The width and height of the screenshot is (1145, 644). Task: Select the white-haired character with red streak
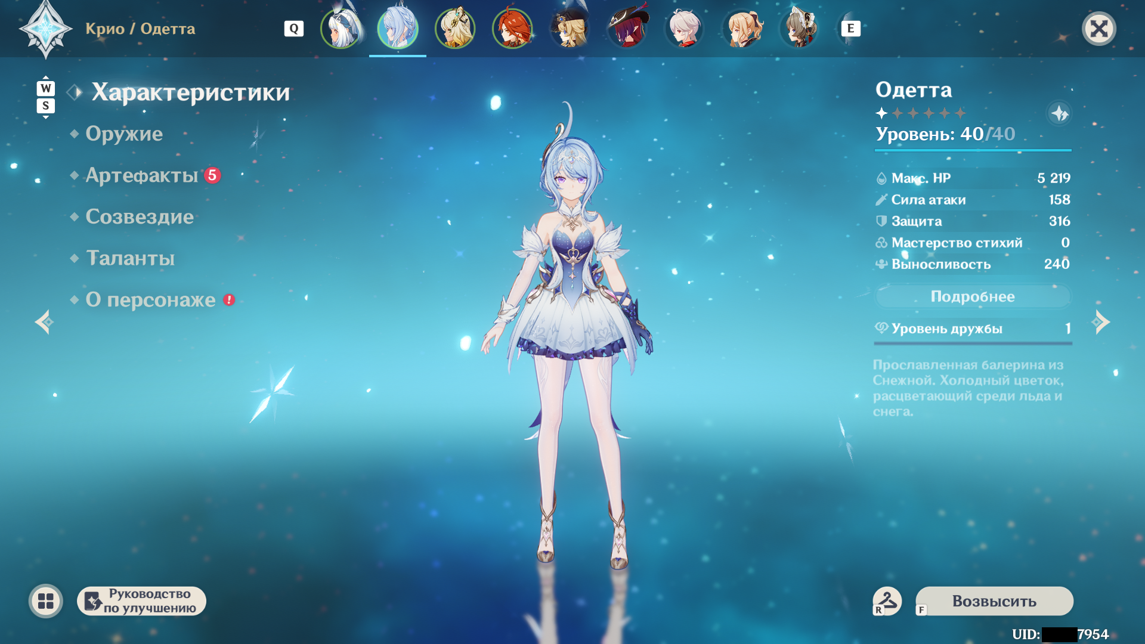click(684, 29)
